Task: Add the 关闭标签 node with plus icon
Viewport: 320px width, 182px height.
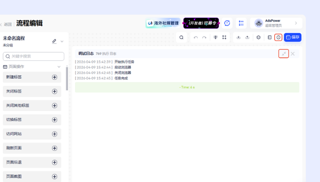Action: pyautogui.click(x=55, y=91)
